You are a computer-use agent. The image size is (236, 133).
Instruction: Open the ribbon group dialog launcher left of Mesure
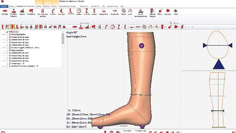pyautogui.click(x=171, y=23)
